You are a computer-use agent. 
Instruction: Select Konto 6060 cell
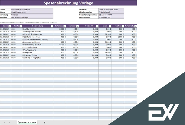(17, 55)
